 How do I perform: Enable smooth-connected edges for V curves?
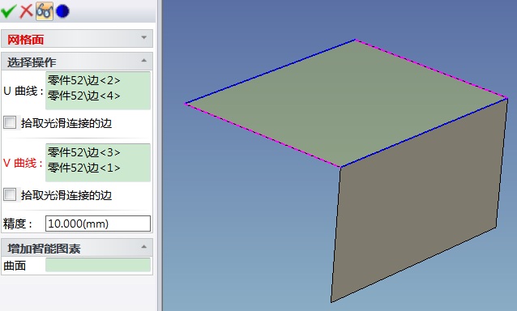pos(10,194)
